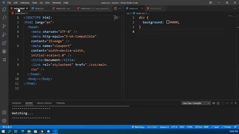
Task: Click the index.html breadcrumb in left editor
Action: point(20,13)
